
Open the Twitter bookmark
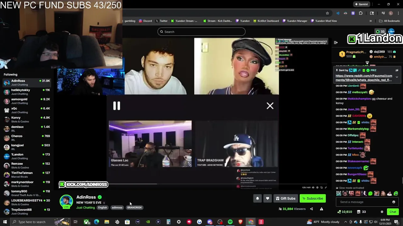tap(161, 21)
